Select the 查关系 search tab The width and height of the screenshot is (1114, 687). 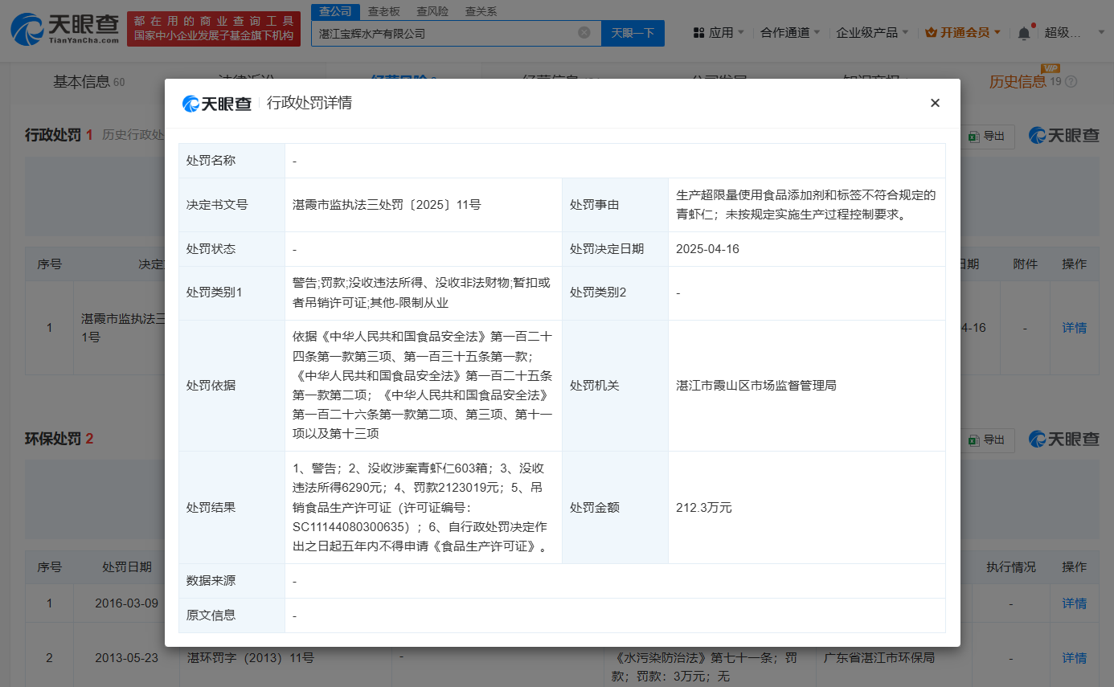(481, 11)
